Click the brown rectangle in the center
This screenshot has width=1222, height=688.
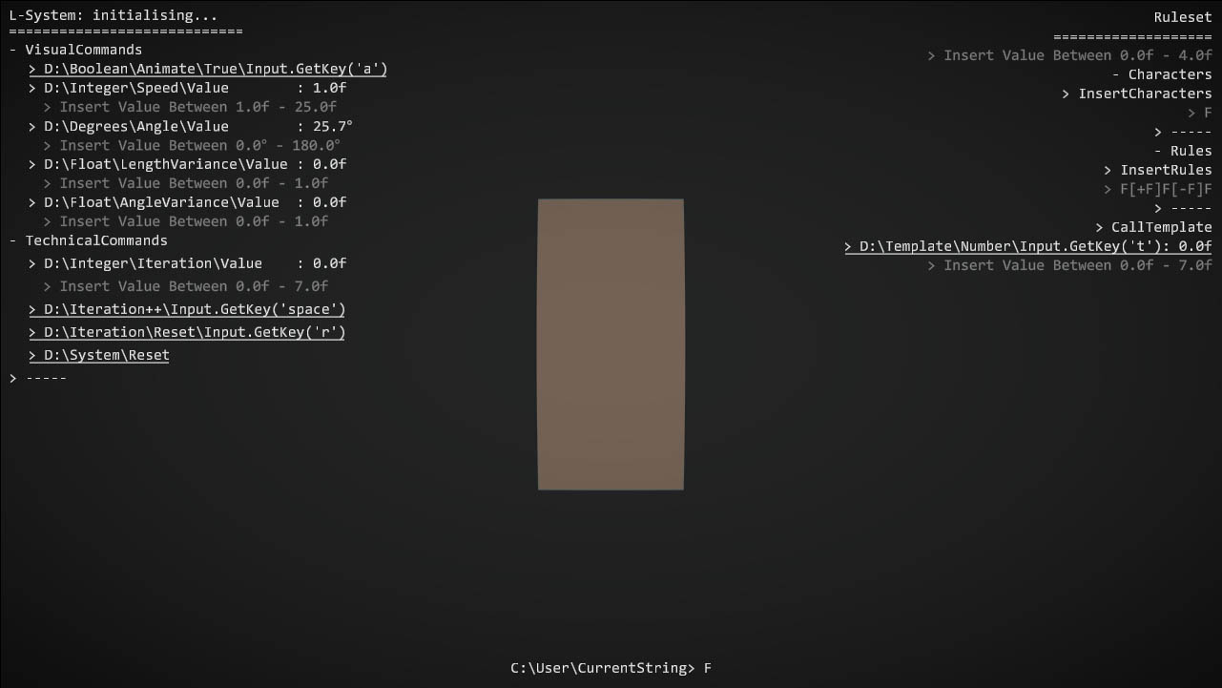tap(611, 344)
